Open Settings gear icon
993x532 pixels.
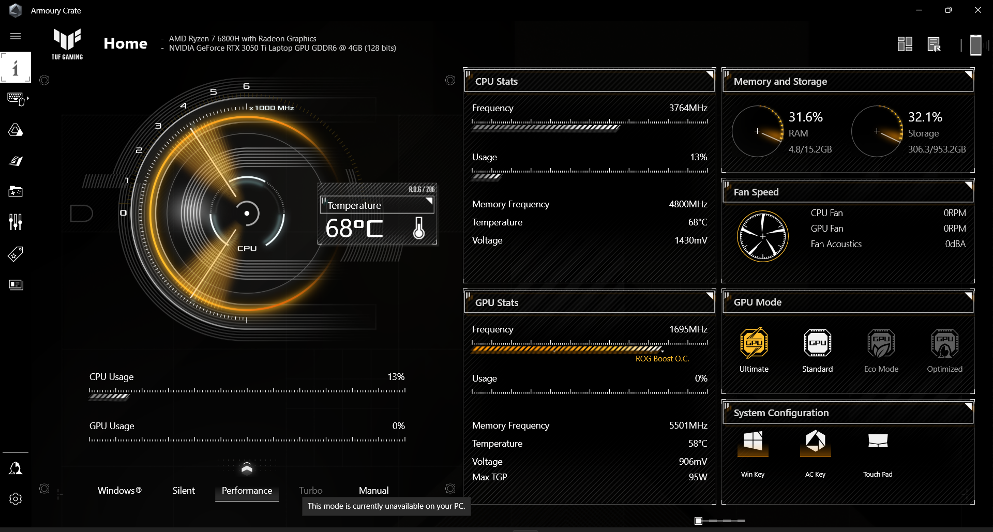point(16,499)
